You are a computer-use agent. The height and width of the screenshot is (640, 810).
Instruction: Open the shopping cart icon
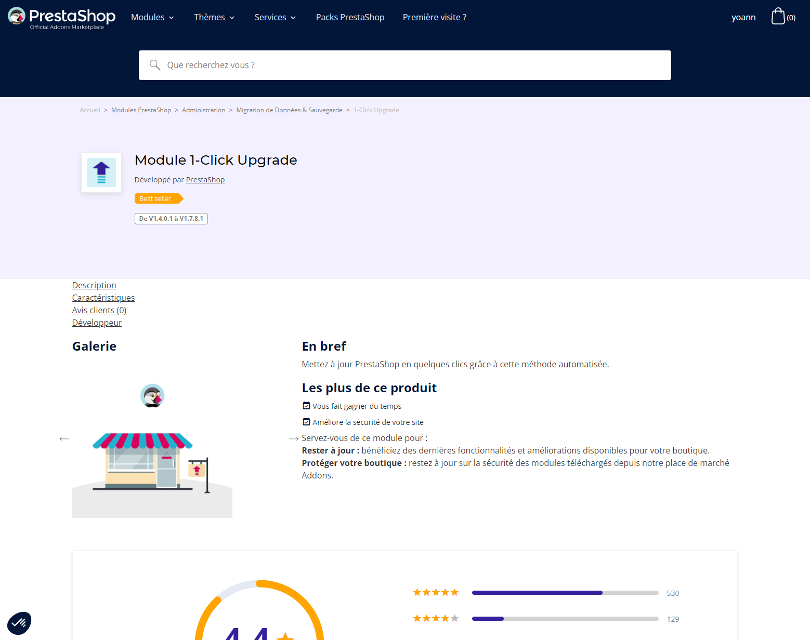pyautogui.click(x=778, y=16)
